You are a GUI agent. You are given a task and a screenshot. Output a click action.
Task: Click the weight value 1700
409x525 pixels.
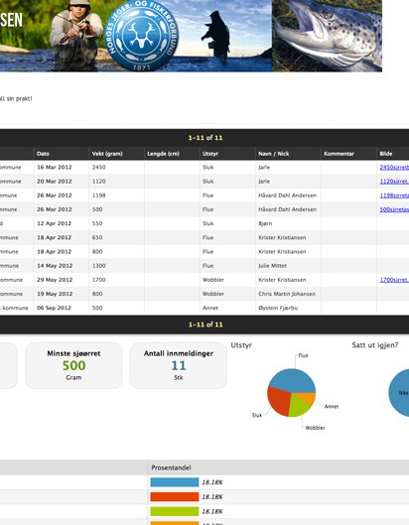(99, 280)
